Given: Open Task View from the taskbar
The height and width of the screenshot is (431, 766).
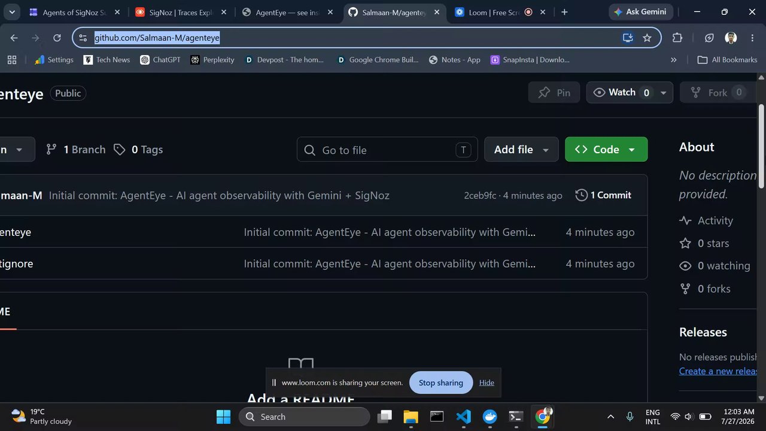Looking at the screenshot, I should click(x=385, y=417).
